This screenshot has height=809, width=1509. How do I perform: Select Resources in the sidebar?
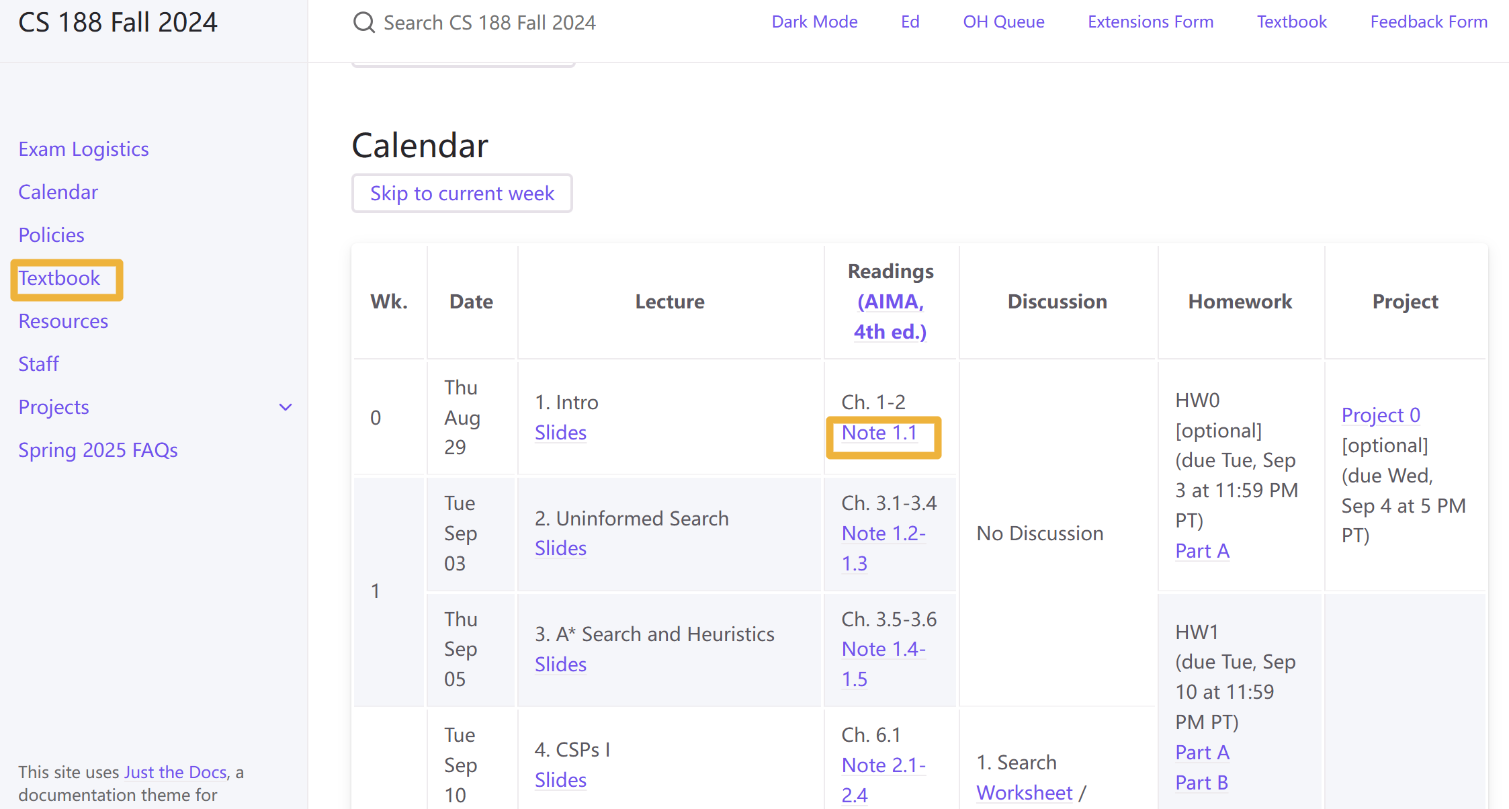[x=63, y=321]
